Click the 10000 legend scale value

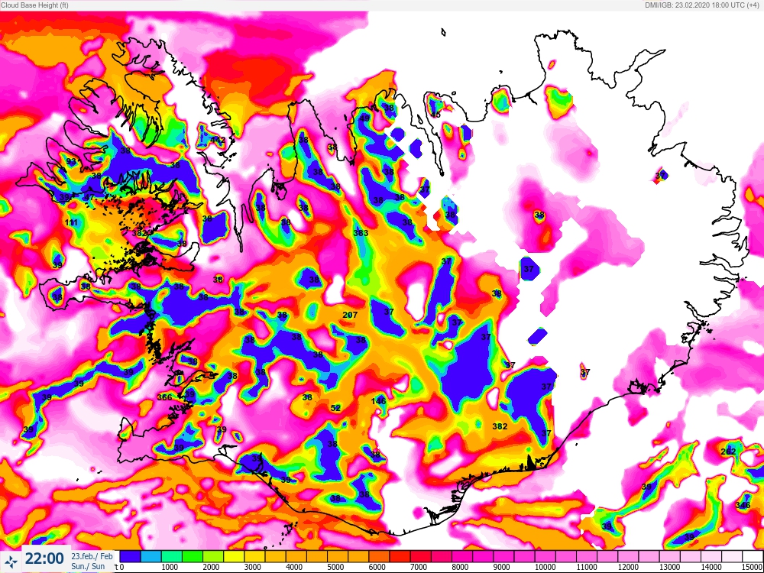coord(544,567)
